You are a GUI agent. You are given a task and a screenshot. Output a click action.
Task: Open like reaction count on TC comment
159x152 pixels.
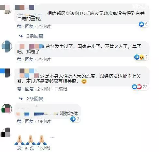143,24
